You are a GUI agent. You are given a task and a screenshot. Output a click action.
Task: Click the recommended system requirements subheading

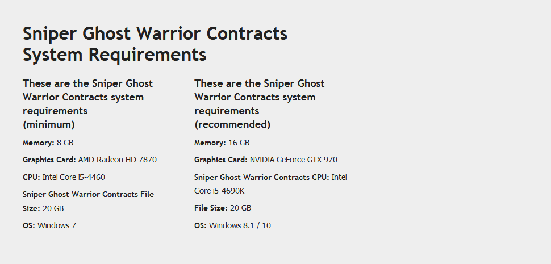tap(259, 103)
